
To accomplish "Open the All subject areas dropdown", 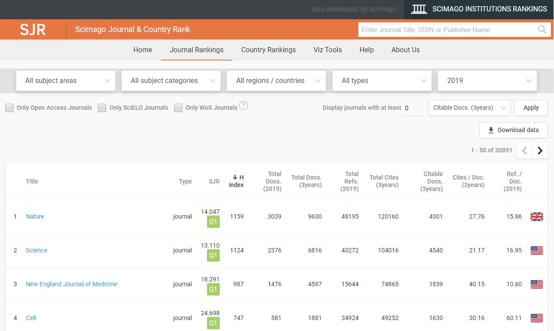I will (66, 81).
